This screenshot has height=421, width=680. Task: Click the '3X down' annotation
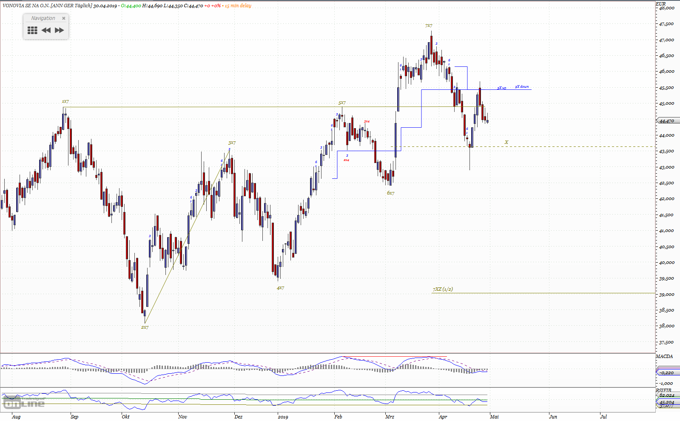pos(522,86)
